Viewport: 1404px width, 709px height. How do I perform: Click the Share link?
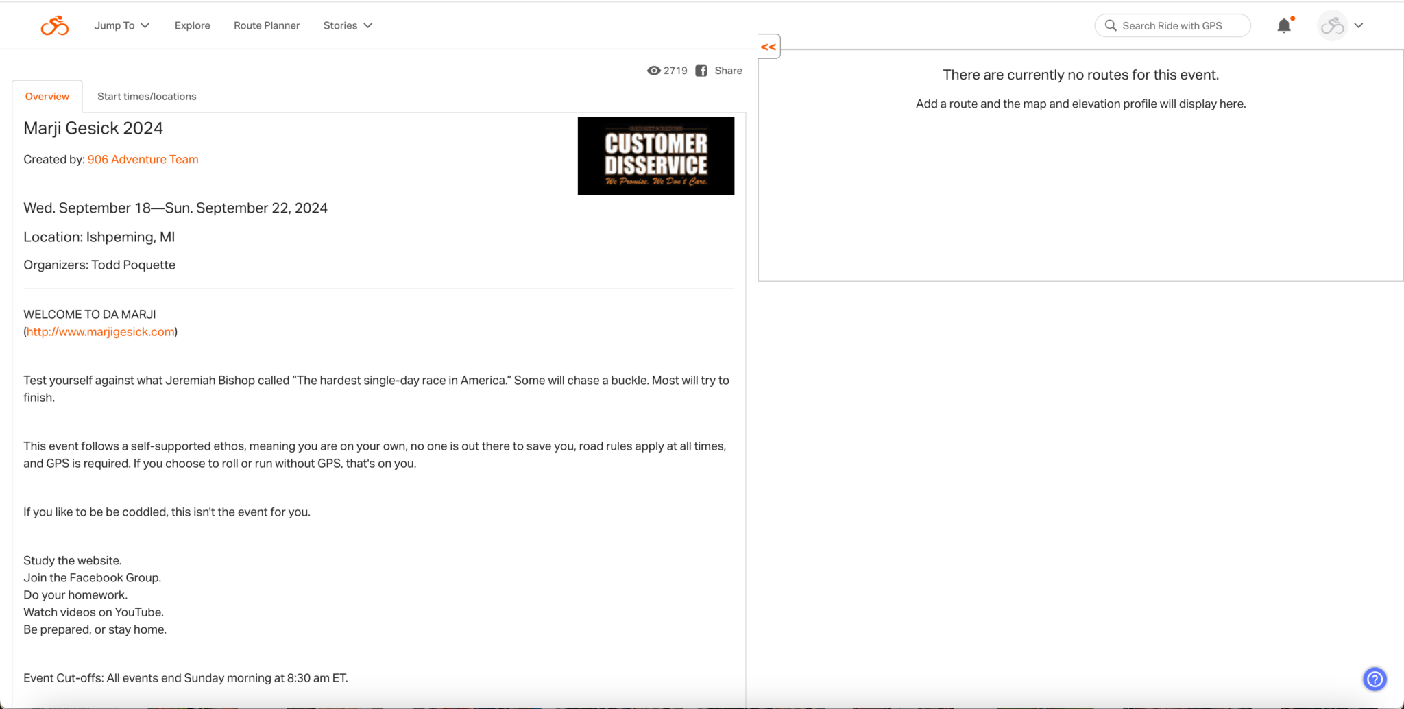point(728,71)
